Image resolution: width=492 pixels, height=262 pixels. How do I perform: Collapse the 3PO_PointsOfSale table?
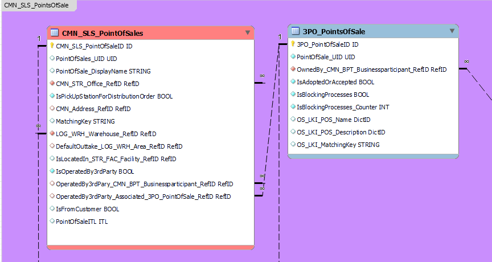click(452, 31)
